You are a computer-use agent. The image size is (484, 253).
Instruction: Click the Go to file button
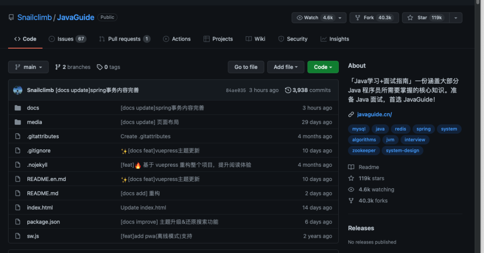(x=246, y=67)
